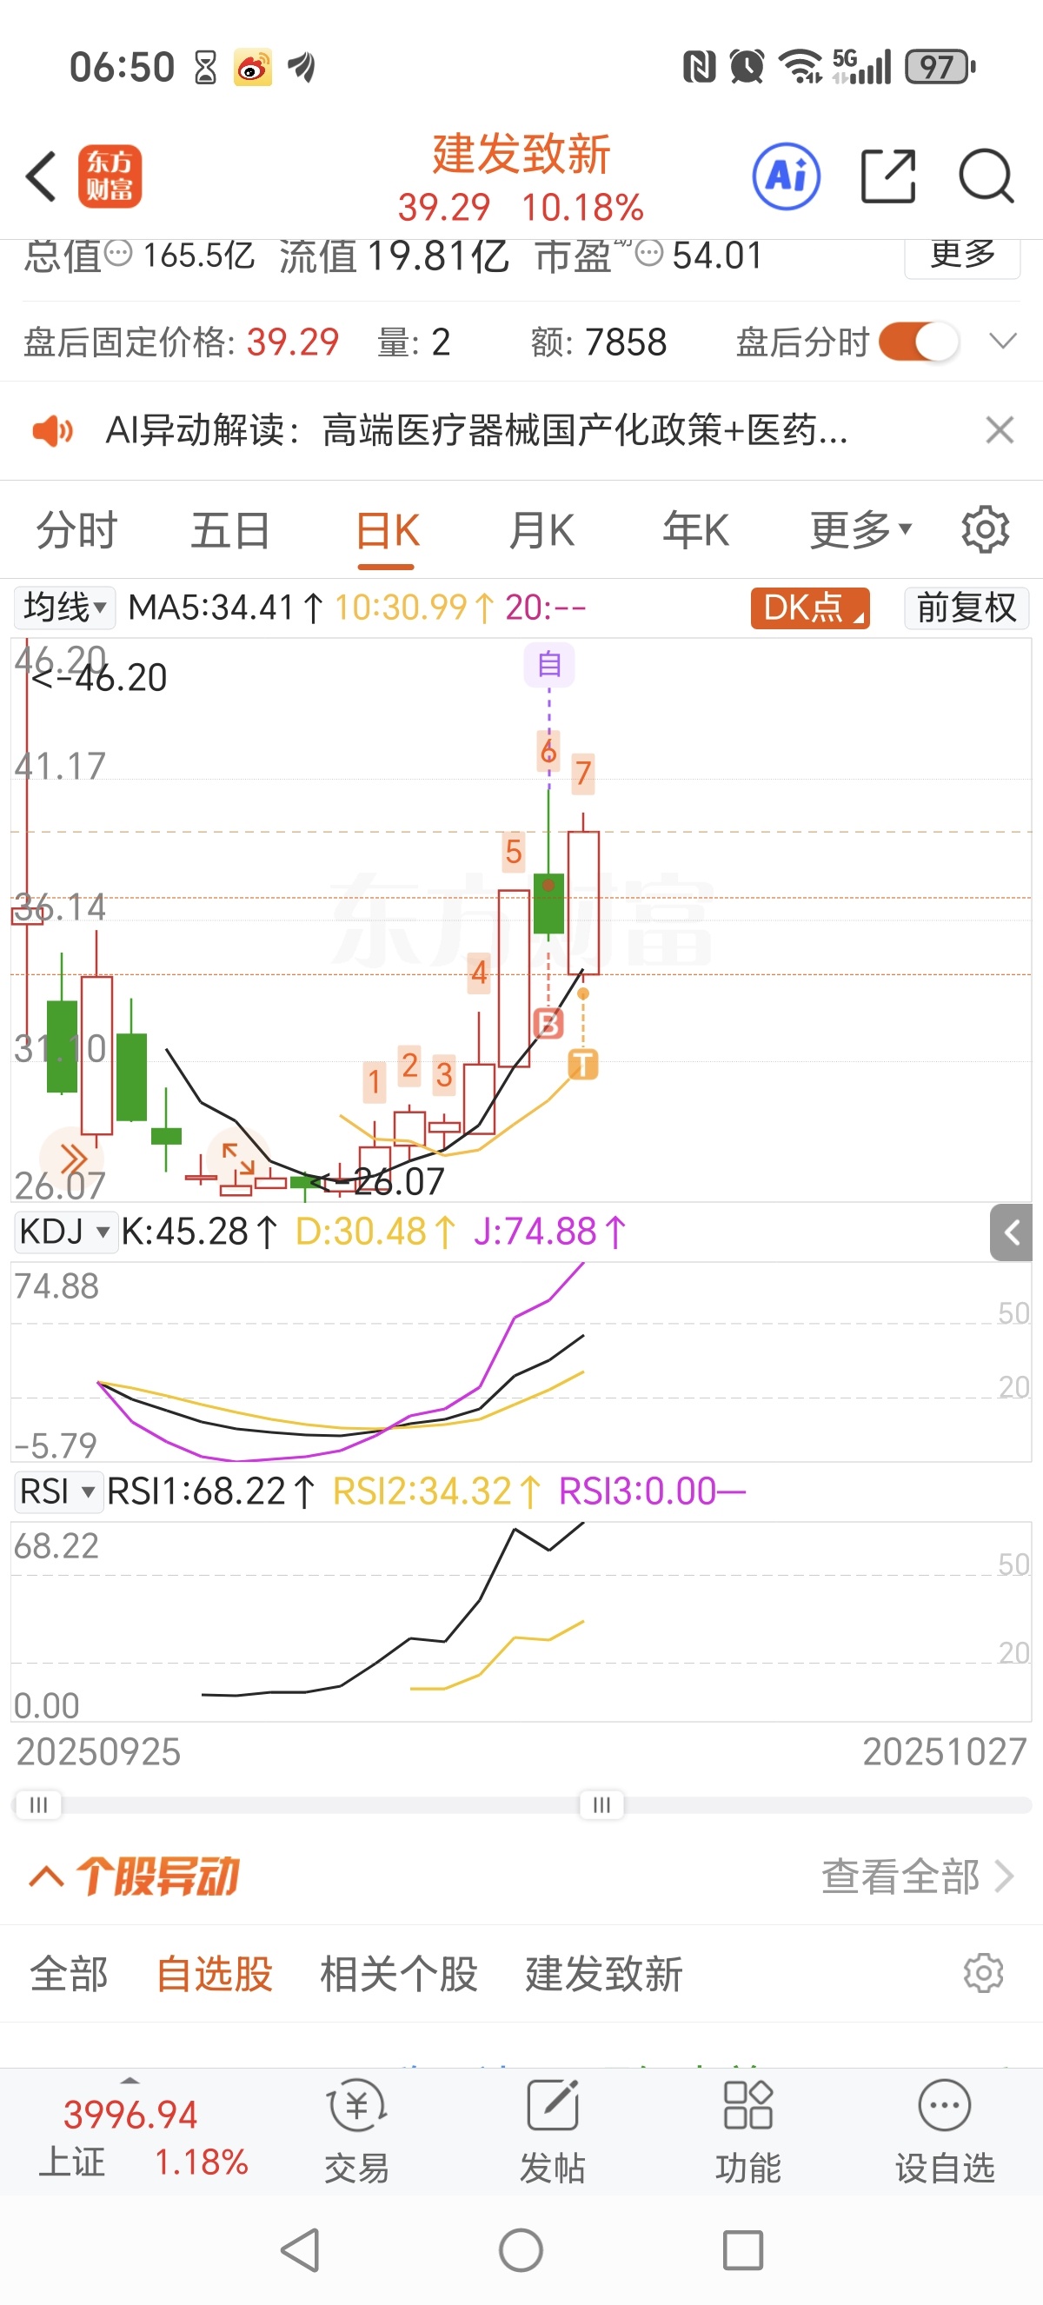Tap the red B buy marker

pyautogui.click(x=548, y=1023)
